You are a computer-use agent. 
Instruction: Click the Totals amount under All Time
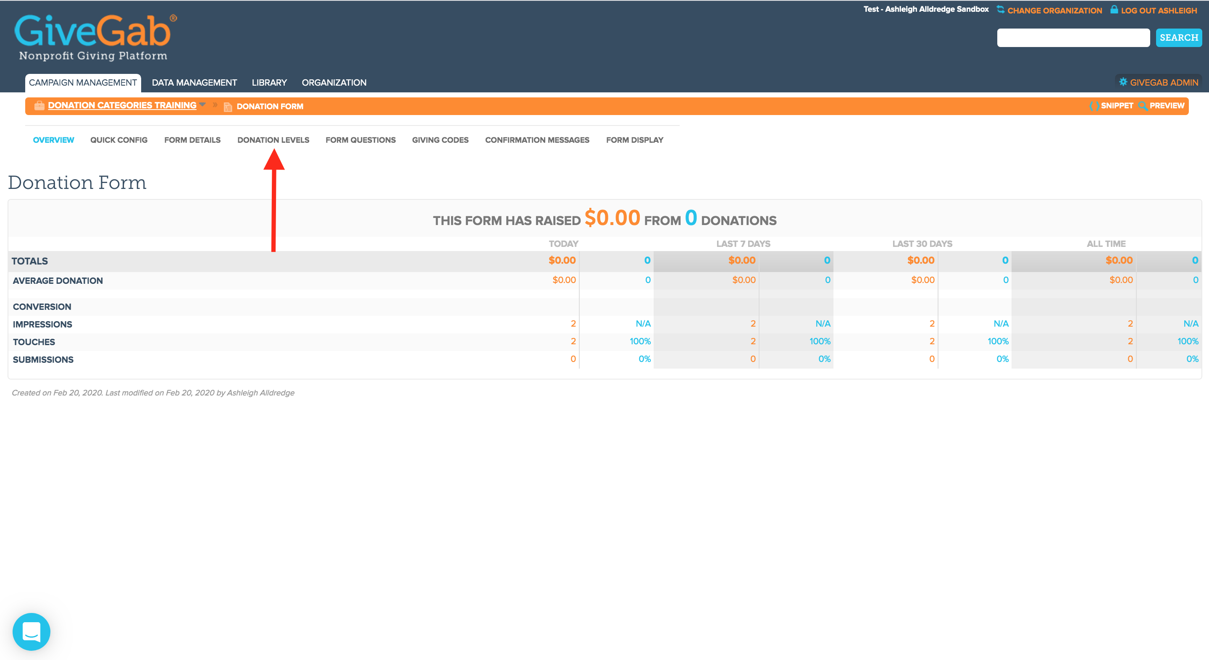[1119, 260]
